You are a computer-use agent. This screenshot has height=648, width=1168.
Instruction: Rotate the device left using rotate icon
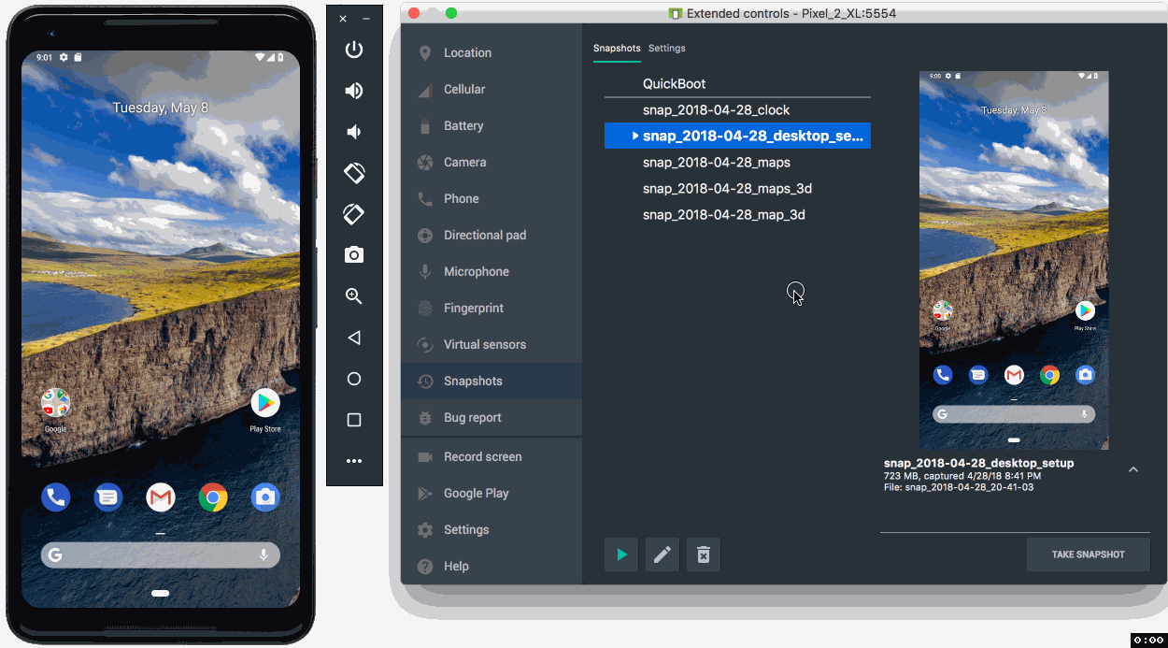[354, 173]
